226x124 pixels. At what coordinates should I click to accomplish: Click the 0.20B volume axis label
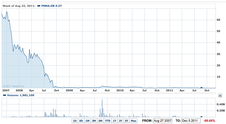[x=221, y=111]
